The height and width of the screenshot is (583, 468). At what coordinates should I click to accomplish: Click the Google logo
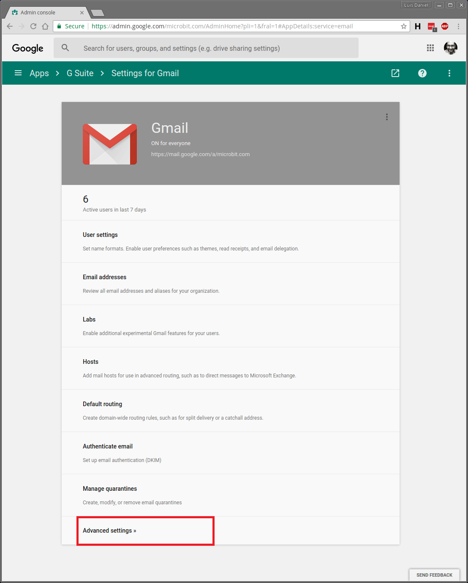[x=27, y=48]
